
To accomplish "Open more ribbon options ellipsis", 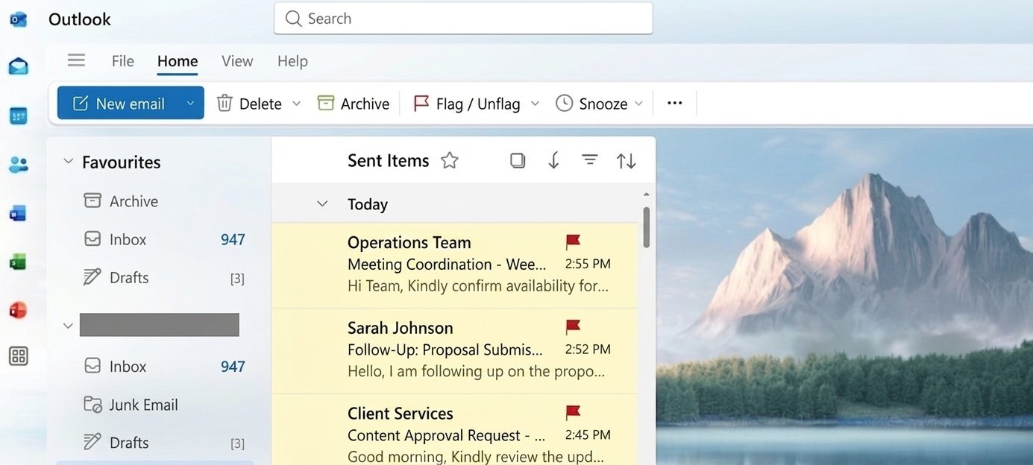I will click(x=675, y=103).
